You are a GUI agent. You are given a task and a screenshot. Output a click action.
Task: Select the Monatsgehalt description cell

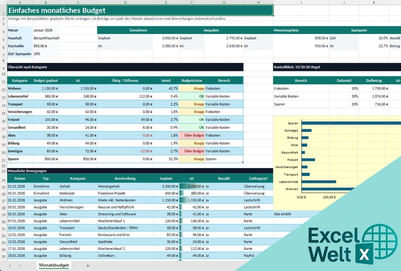(x=125, y=186)
